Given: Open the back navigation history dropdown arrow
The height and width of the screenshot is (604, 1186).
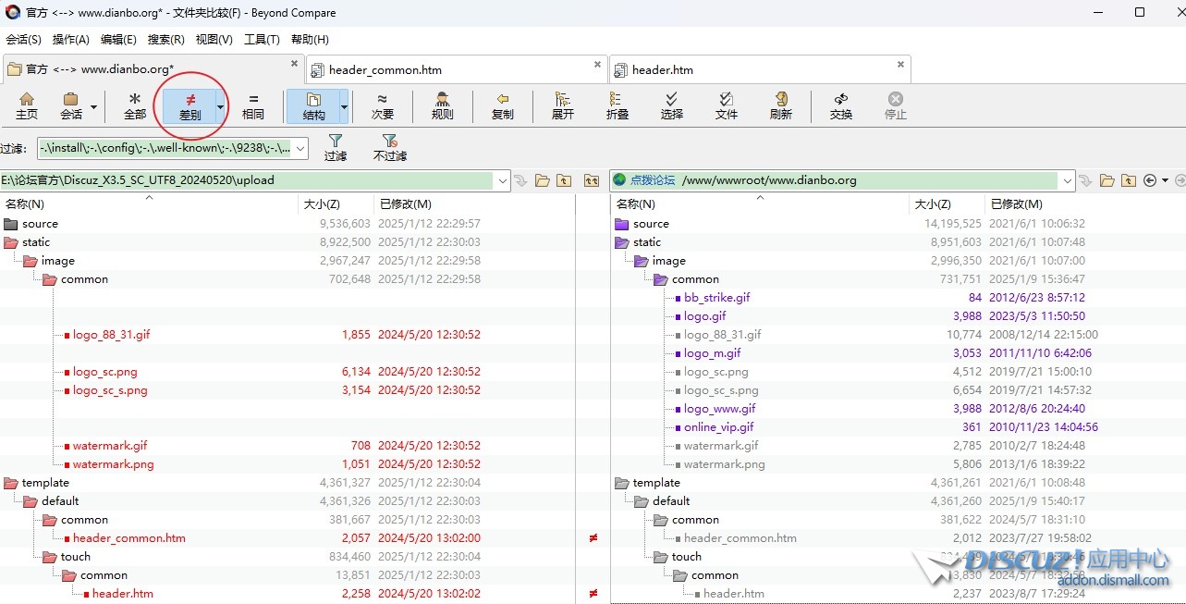Looking at the screenshot, I should point(1165,180).
